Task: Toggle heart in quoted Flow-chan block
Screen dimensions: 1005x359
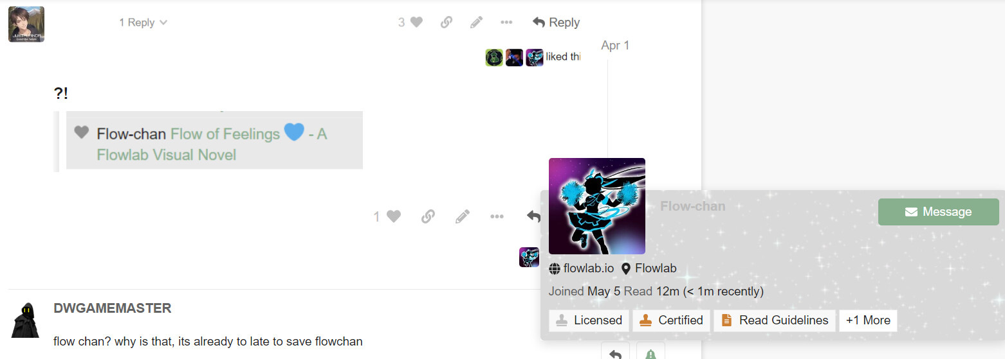Action: (x=81, y=132)
